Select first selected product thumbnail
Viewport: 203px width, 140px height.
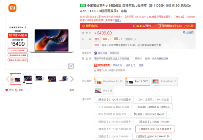point(16,79)
